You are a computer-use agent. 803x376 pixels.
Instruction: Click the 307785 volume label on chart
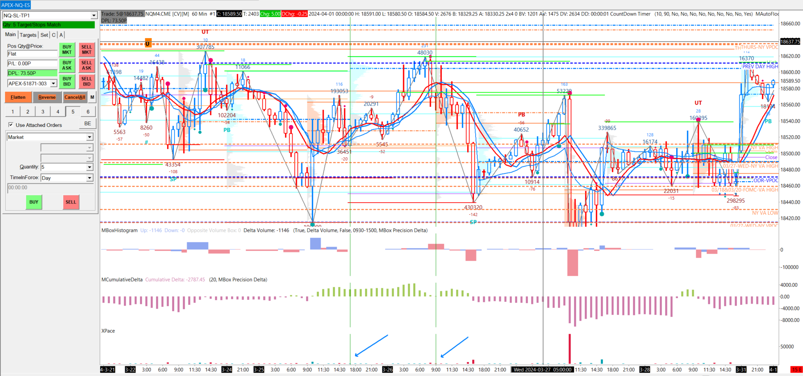[205, 47]
